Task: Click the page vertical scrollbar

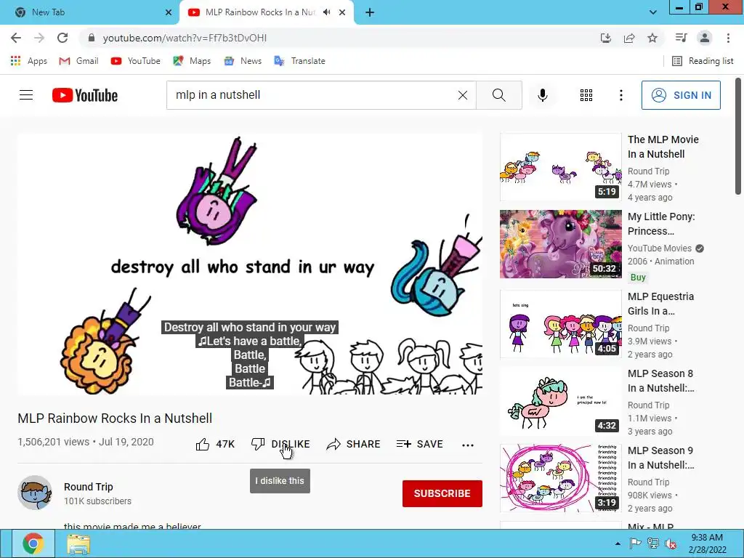Action: 738,137
